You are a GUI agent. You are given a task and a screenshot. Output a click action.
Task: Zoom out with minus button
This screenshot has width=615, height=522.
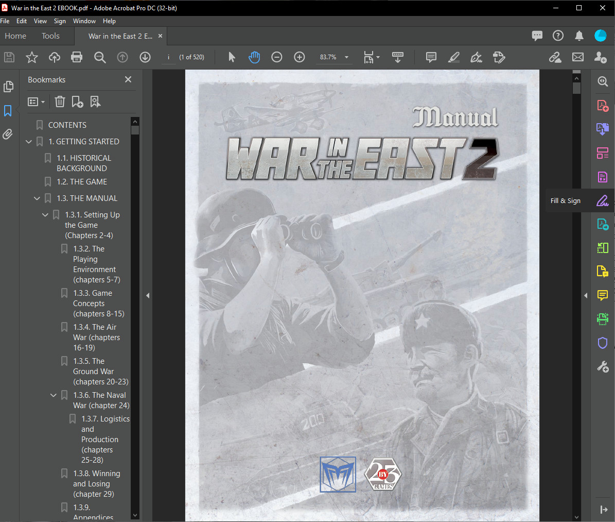click(276, 57)
